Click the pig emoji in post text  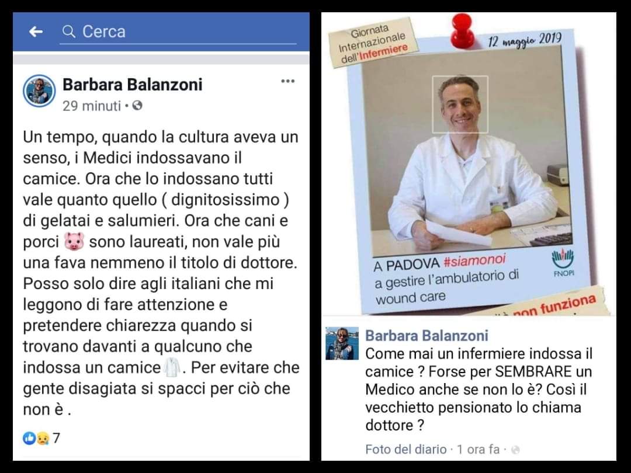coord(74,242)
